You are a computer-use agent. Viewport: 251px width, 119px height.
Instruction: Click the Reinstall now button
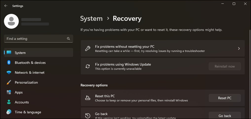[225, 66]
